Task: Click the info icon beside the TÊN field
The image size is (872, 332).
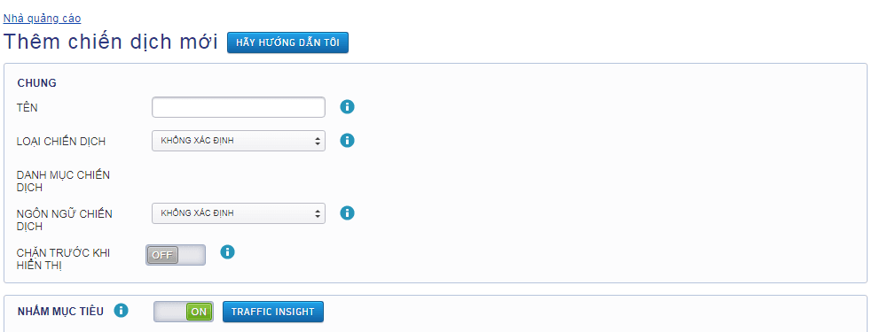Action: pyautogui.click(x=347, y=106)
